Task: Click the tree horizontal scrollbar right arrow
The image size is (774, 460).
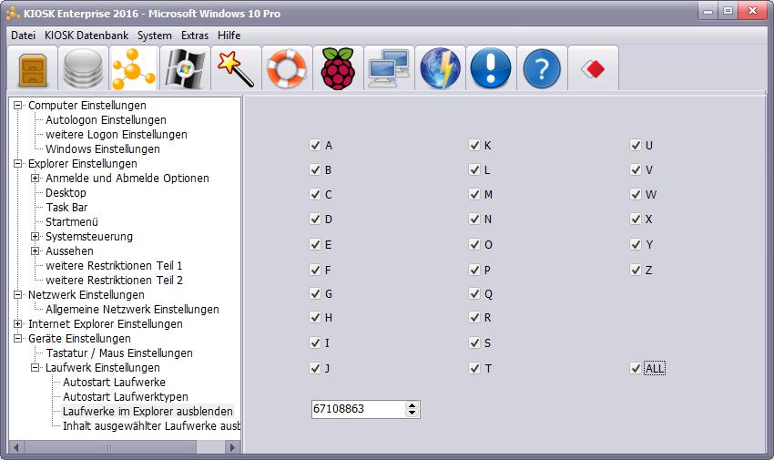Action: click(232, 447)
